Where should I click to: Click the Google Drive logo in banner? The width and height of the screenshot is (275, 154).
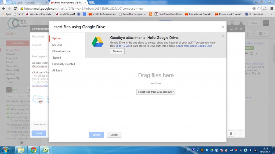pyautogui.click(x=97, y=42)
